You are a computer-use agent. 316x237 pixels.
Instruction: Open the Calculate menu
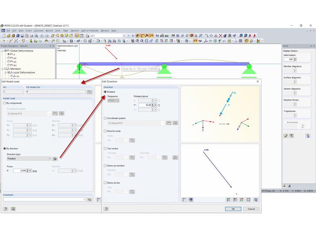(x=39, y=31)
